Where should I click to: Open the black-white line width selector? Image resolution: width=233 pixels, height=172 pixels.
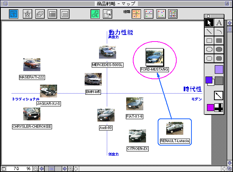tap(219, 108)
